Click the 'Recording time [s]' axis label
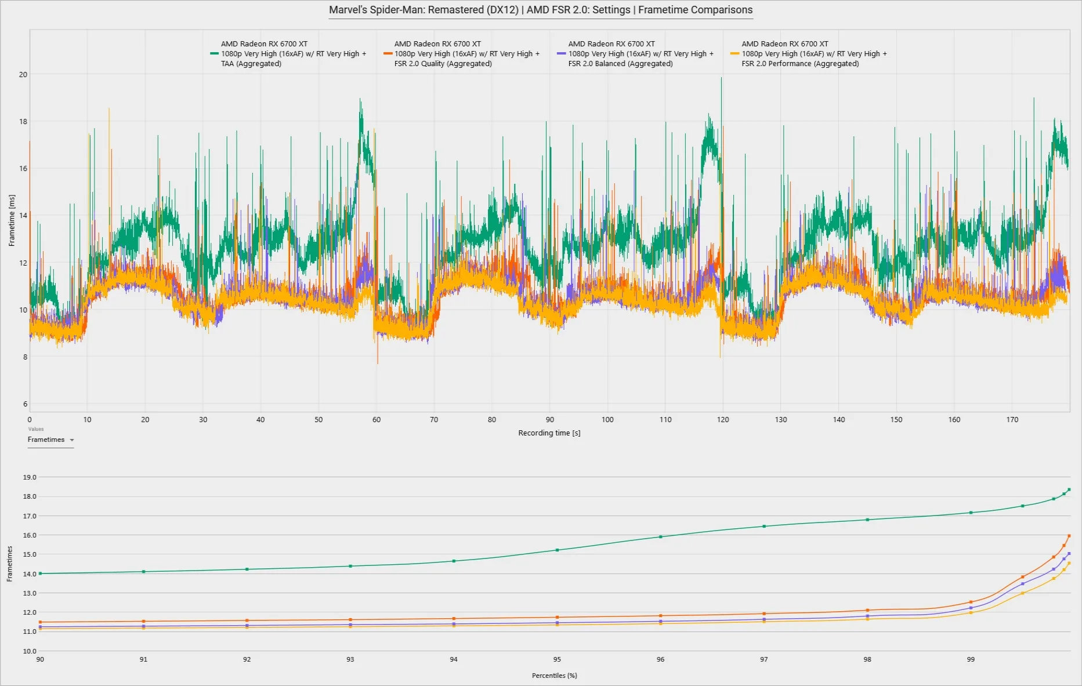The width and height of the screenshot is (1082, 686). [549, 433]
